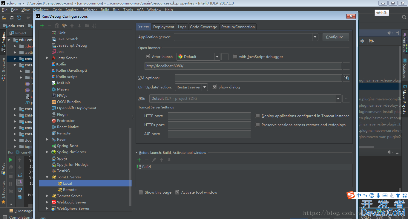Screen dimensions: 408x219
Task: Open Maven settings wrench icon
Action: tap(371, 41)
